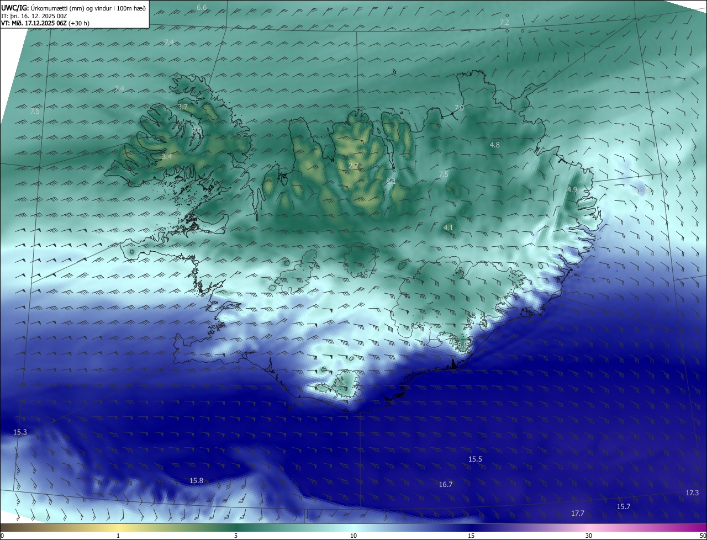Click the 17.3 value label
The image size is (707, 540).
[692, 493]
